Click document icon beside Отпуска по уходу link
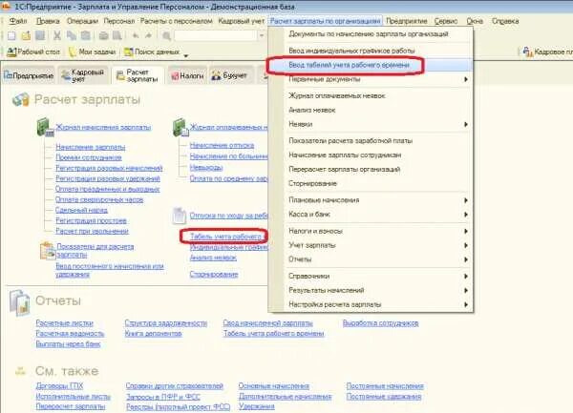 pyautogui.click(x=180, y=216)
